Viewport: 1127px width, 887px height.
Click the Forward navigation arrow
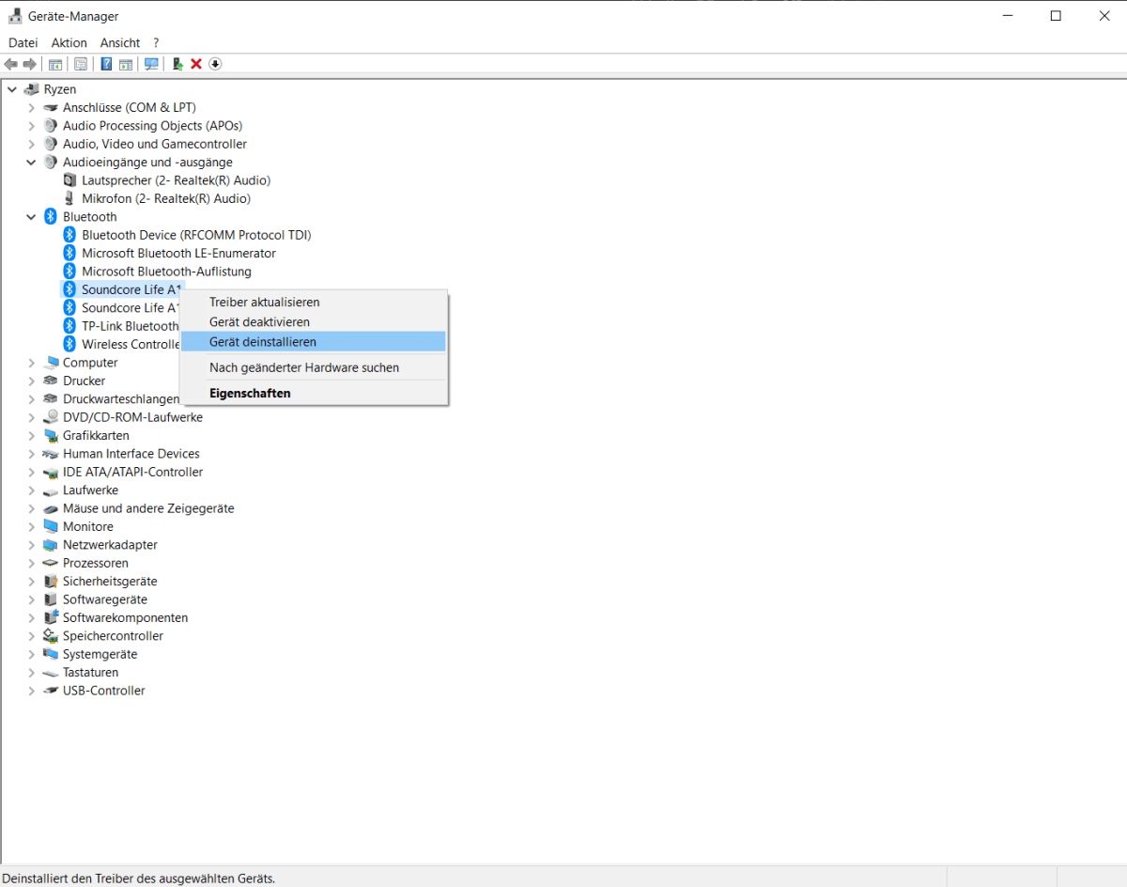coord(29,64)
